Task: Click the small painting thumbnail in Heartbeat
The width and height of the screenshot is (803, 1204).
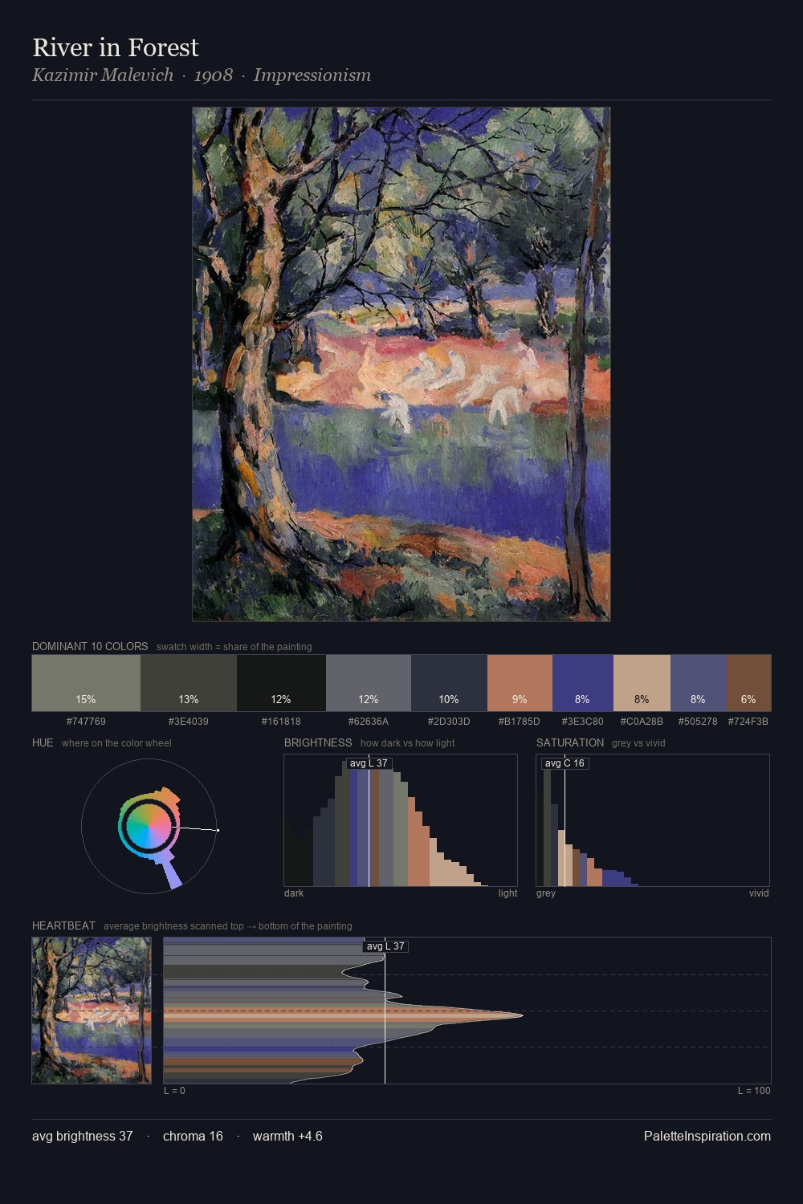Action: 92,1011
